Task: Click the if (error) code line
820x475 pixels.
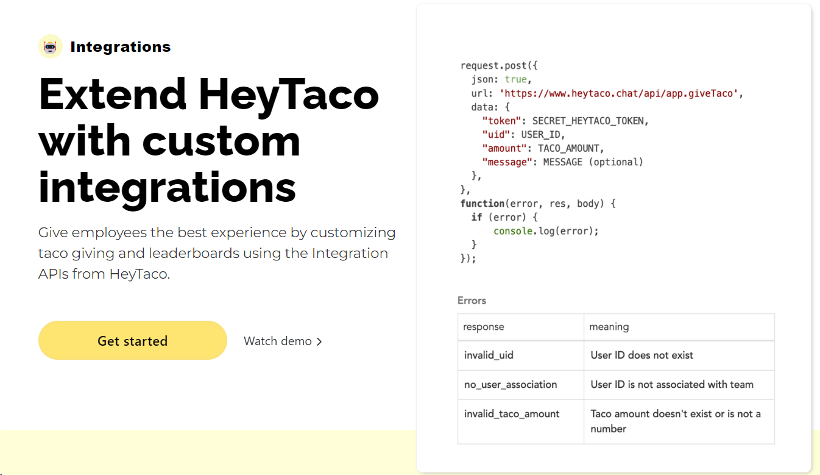Action: pyautogui.click(x=504, y=217)
